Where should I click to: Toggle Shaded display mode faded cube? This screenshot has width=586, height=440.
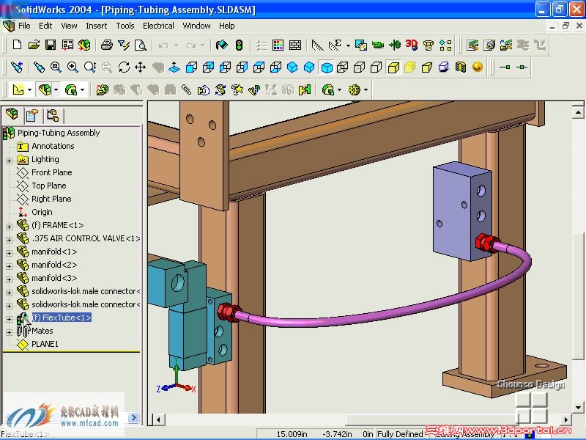[410, 67]
